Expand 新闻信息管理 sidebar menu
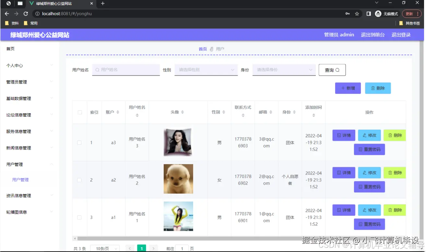The image size is (426, 252). (30, 148)
